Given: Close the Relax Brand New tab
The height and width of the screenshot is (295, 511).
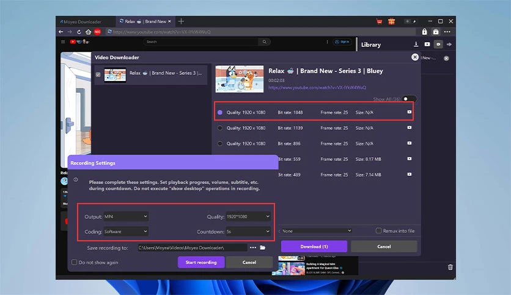Looking at the screenshot, I should pyautogui.click(x=169, y=21).
